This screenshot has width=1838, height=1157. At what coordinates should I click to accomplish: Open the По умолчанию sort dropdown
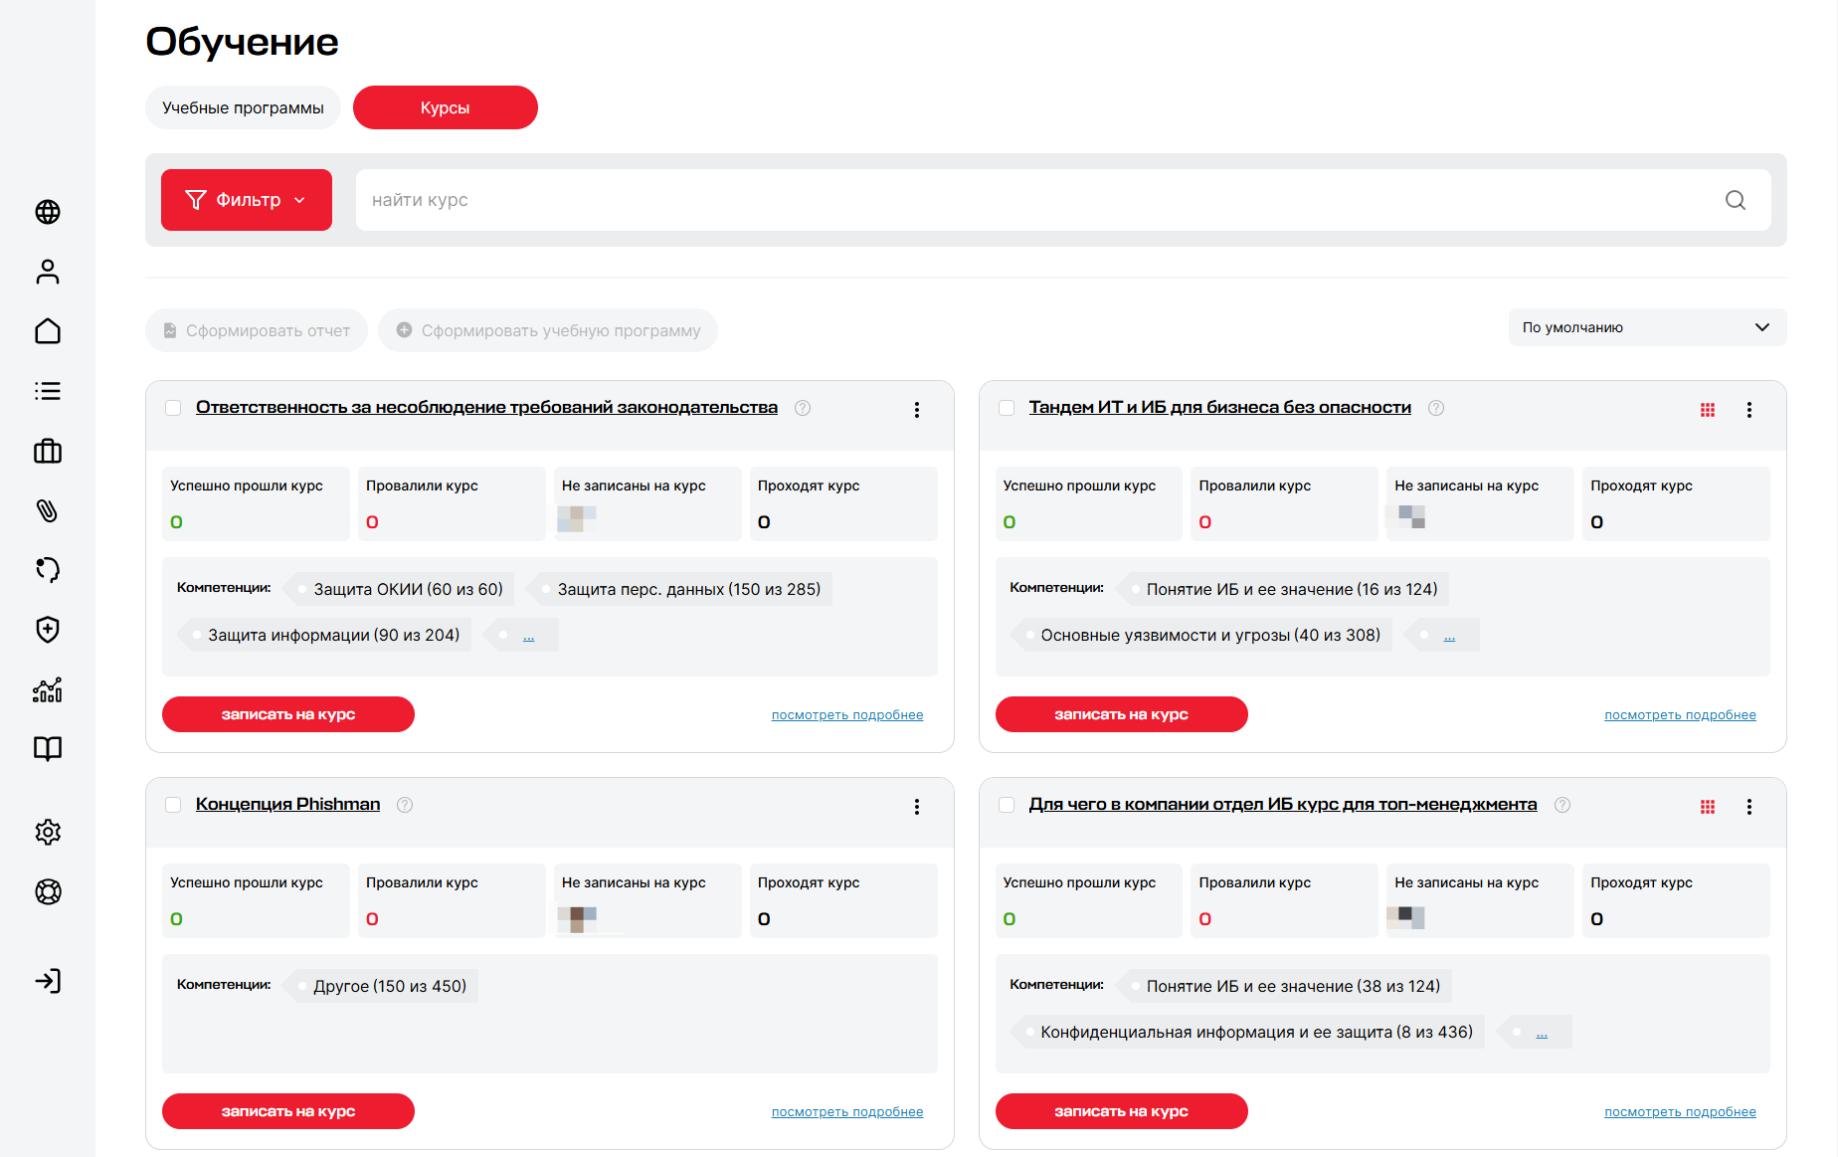[x=1647, y=327]
